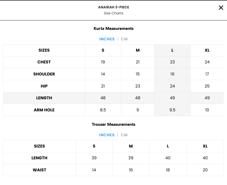Image resolution: width=227 pixels, height=185 pixels.
Task: Click the S column header in Trouser table
Action: [94, 146]
